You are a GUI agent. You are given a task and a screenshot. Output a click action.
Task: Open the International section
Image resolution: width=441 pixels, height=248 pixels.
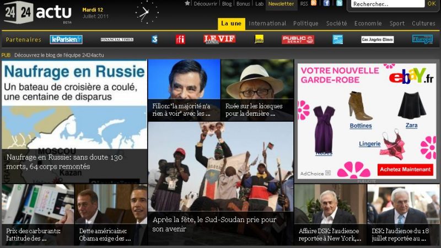click(267, 23)
